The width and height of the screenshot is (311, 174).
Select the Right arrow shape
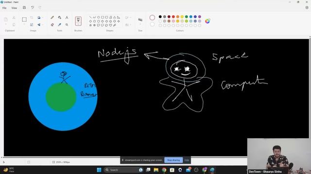103,21
